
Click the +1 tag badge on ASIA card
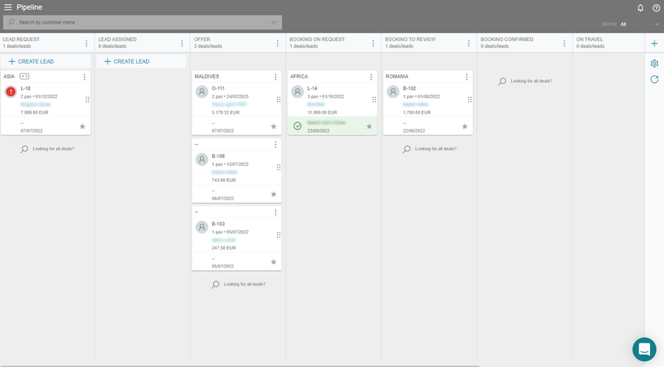coord(24,77)
